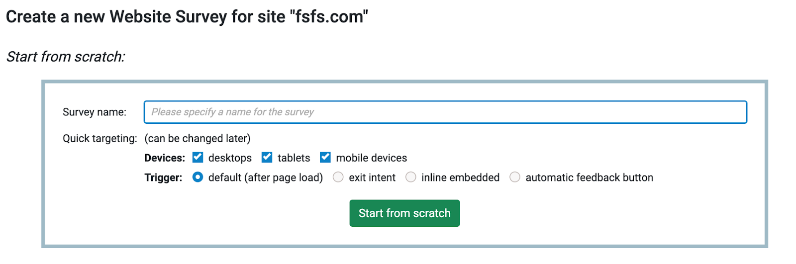796x264 pixels.
Task: Uncheck the mobile devices checkbox
Action: click(325, 158)
